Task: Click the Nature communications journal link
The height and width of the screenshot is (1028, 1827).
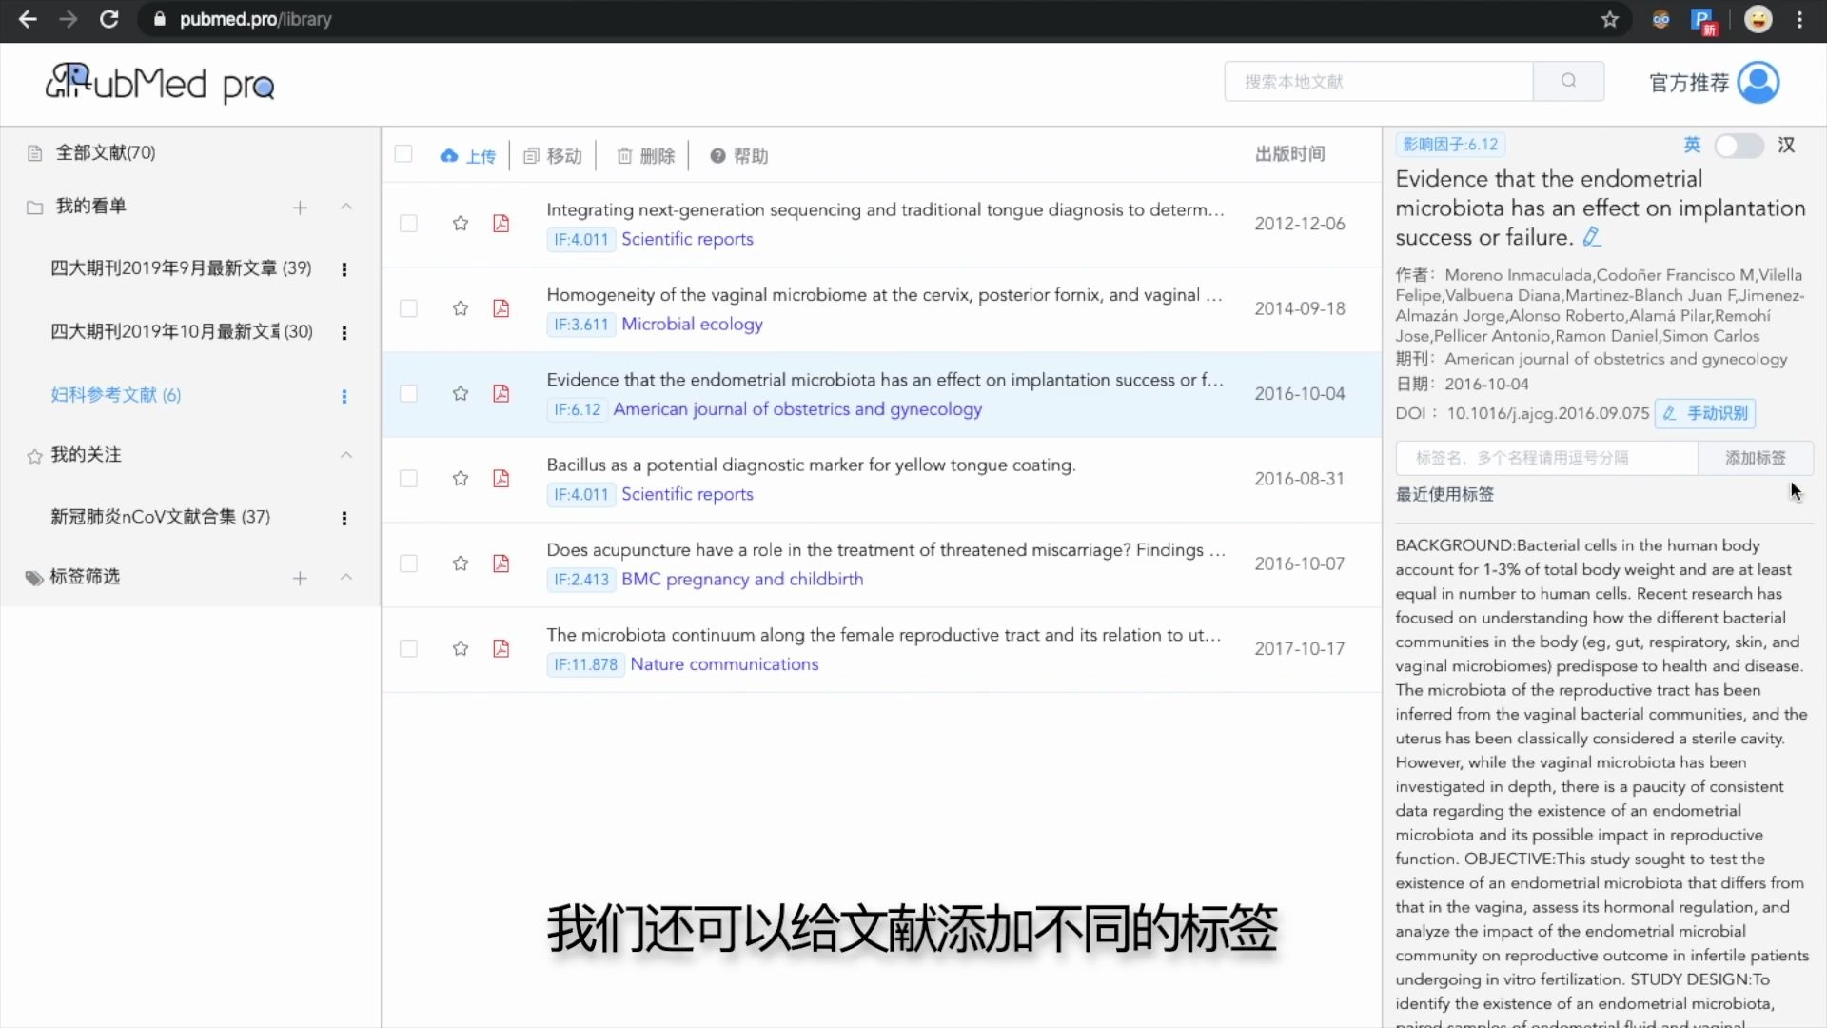Action: 724,664
